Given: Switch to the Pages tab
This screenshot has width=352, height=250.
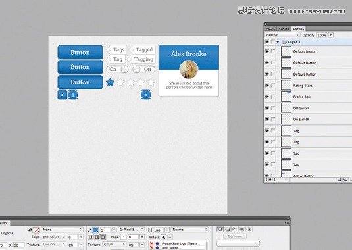Looking at the screenshot, I should coord(270,29).
